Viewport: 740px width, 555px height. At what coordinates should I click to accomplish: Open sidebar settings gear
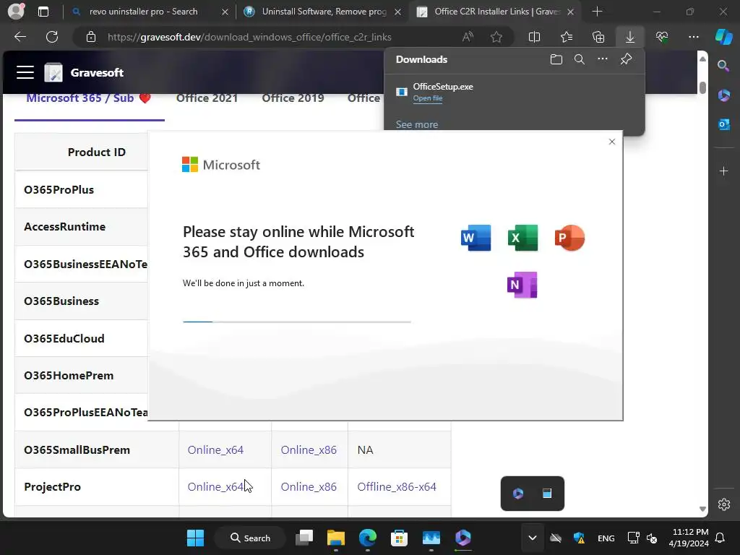tap(723, 504)
